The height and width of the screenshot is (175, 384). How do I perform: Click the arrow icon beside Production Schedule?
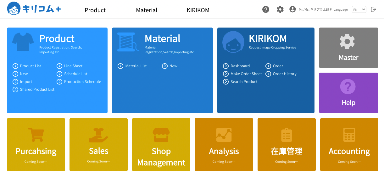[x=59, y=82]
